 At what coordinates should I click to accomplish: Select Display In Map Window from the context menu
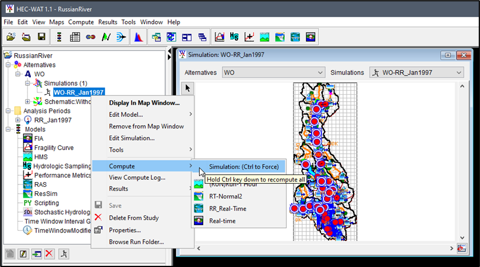pos(144,103)
